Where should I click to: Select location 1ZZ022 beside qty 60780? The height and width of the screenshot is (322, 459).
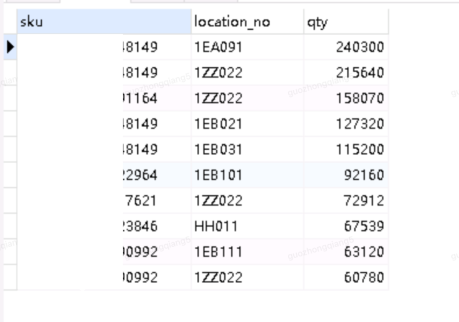click(247, 277)
